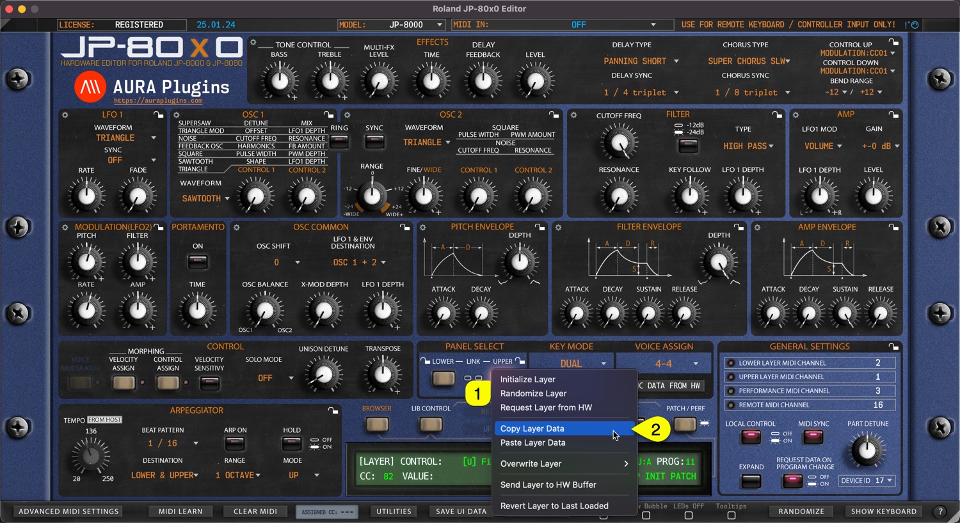This screenshot has width=960, height=523.
Task: Click the AMP section lock icon
Action: 893,115
